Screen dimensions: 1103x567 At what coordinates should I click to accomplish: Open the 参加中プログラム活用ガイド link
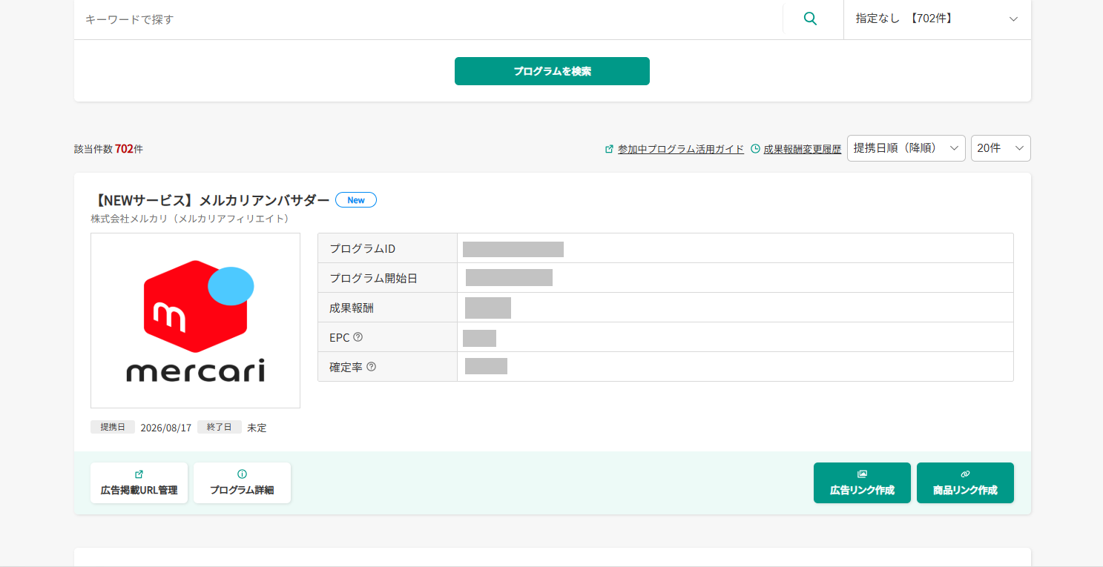[681, 149]
